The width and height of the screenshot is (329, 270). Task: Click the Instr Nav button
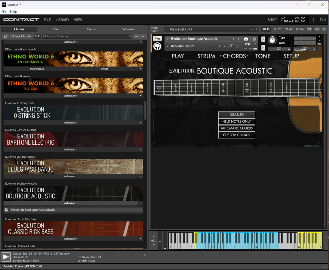[140, 36]
